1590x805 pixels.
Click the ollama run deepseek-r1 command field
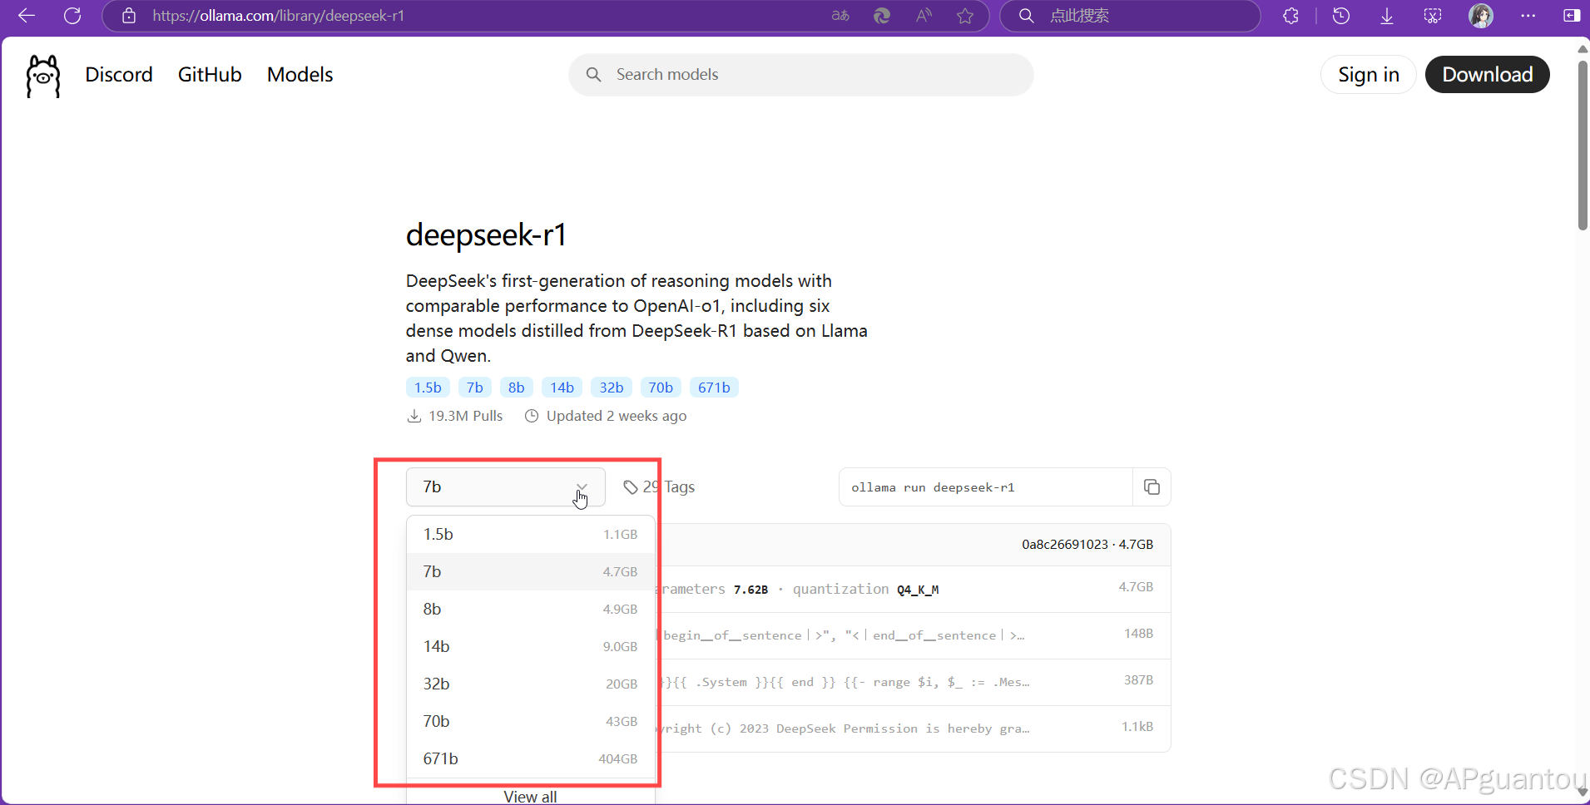[x=986, y=487]
